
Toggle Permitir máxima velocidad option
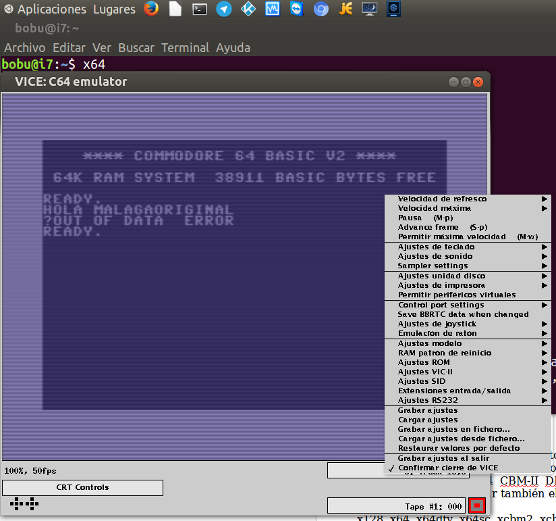(x=468, y=237)
